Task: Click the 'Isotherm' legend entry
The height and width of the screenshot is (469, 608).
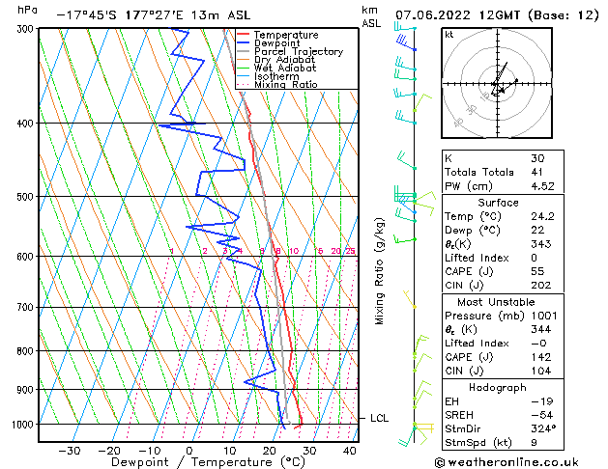Action: pyautogui.click(x=276, y=76)
